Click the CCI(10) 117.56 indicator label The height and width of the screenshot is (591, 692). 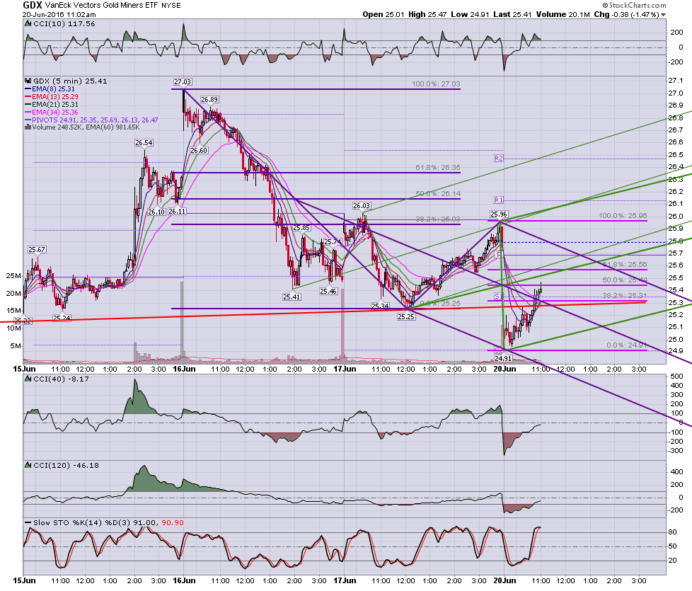(64, 24)
